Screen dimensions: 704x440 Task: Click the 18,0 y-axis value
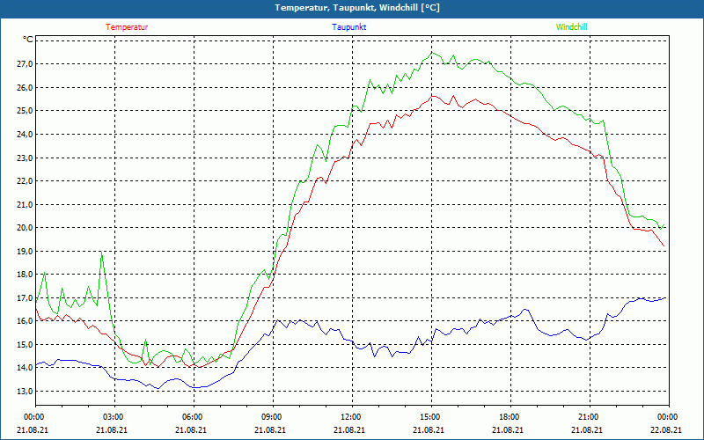[25, 275]
